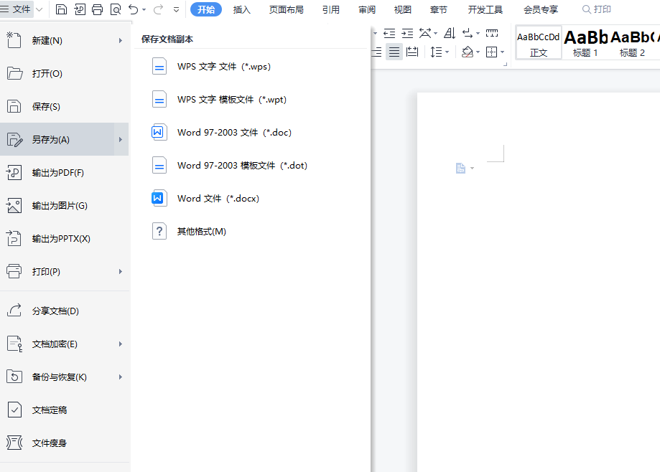
Task: Expand the 备份与恢复 submenu arrow
Action: (121, 377)
